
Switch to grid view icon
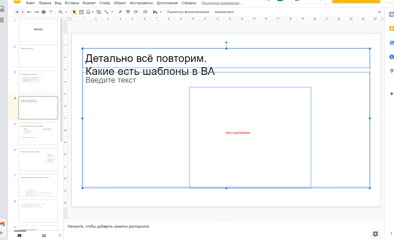[44, 235]
